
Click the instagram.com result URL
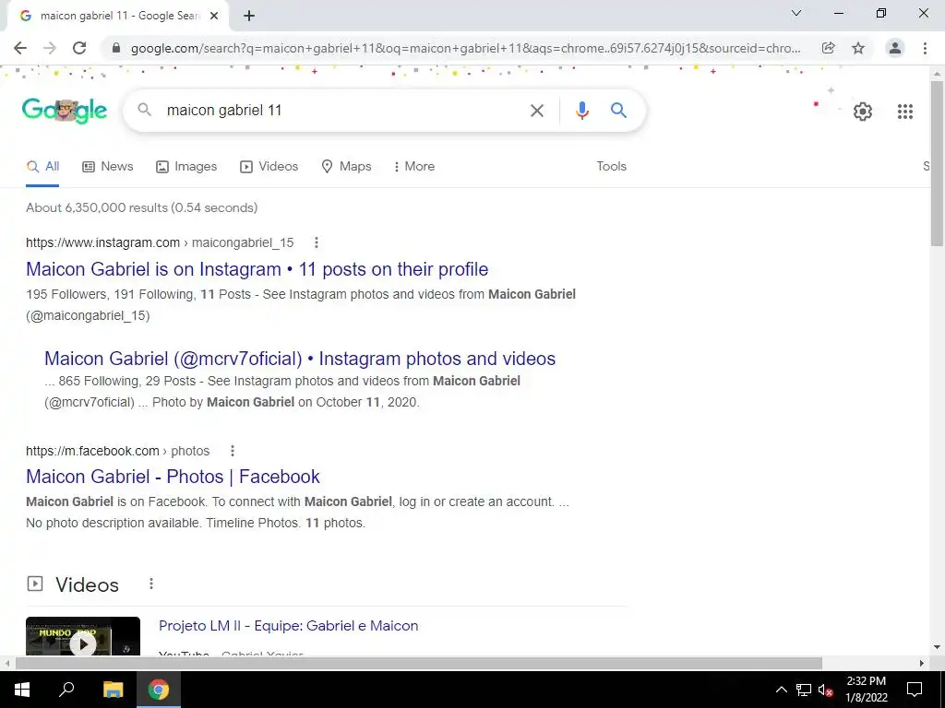point(160,242)
